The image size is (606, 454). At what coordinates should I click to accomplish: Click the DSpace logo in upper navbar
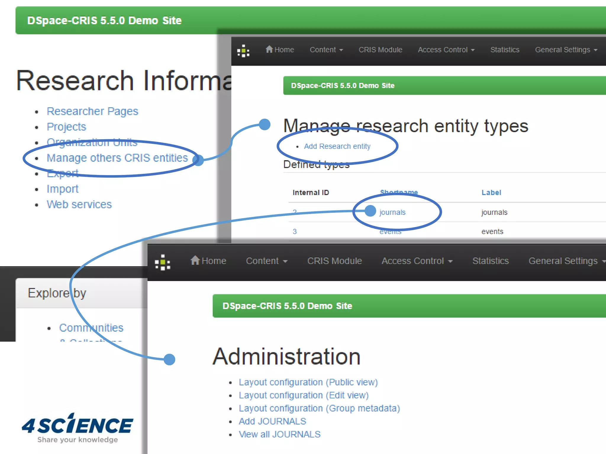(243, 51)
